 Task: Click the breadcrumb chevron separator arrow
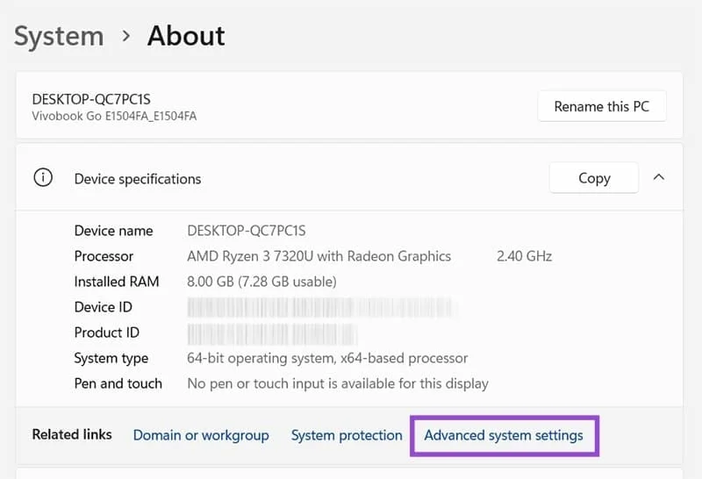click(x=125, y=37)
